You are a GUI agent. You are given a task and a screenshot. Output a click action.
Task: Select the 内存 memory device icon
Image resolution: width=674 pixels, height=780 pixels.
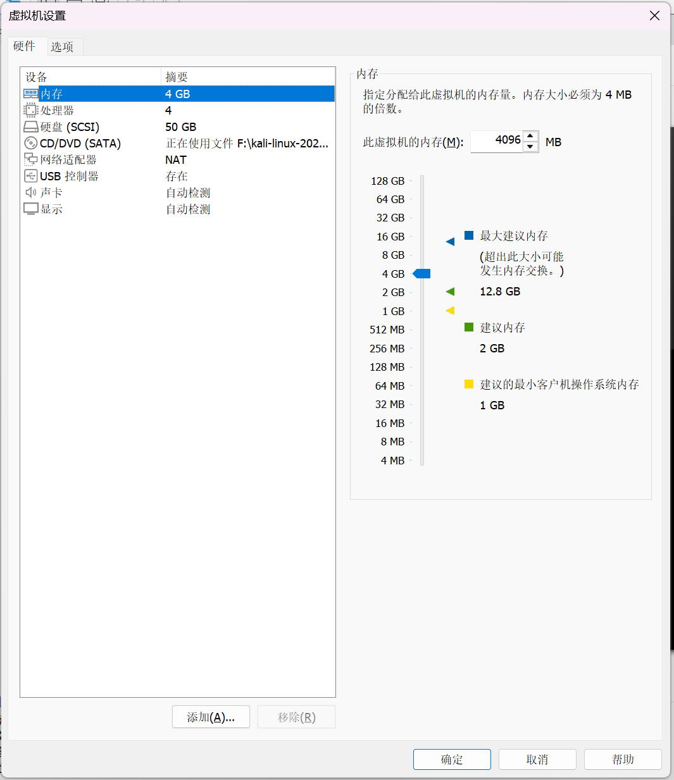pyautogui.click(x=31, y=94)
